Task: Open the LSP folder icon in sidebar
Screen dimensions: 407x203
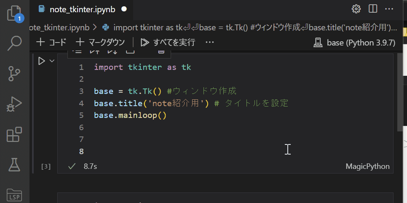Action: [x=14, y=195]
